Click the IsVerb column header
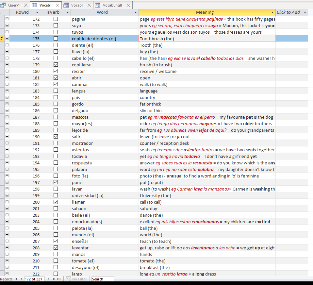Image resolution: width=313 pixels, height=285 pixels. tap(53, 12)
